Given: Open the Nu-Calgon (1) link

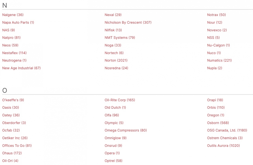Looking at the screenshot, I should [218, 45].
